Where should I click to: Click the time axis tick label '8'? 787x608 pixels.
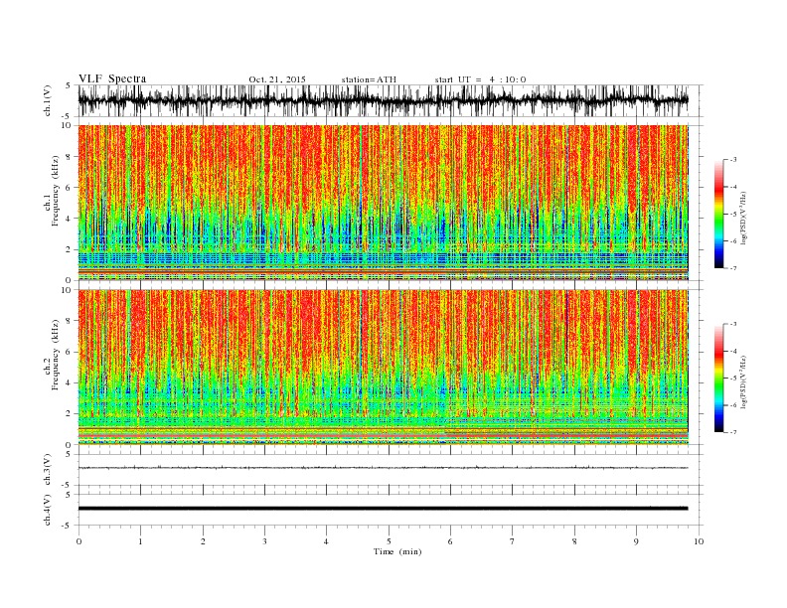point(574,541)
